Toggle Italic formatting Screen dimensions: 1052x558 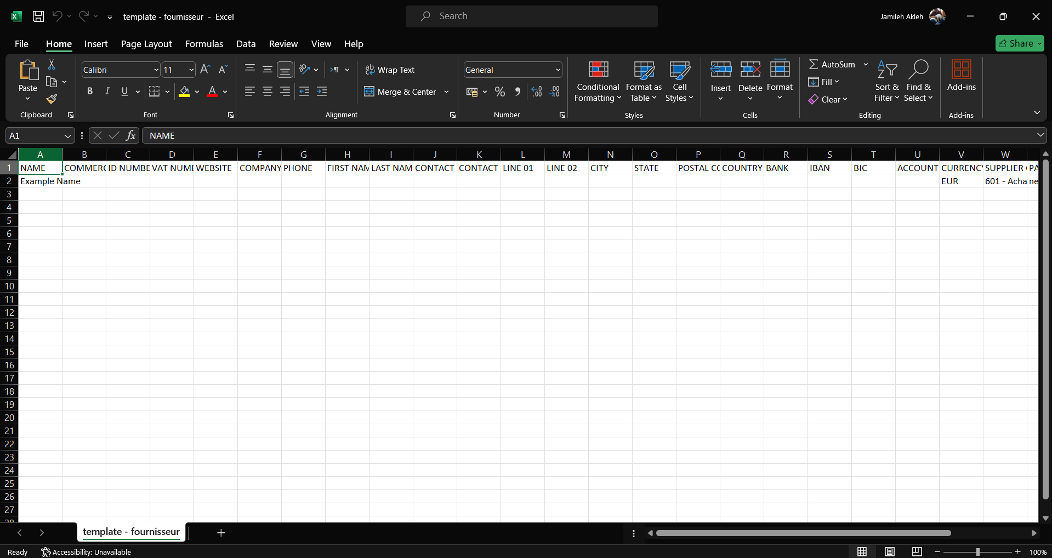tap(107, 92)
